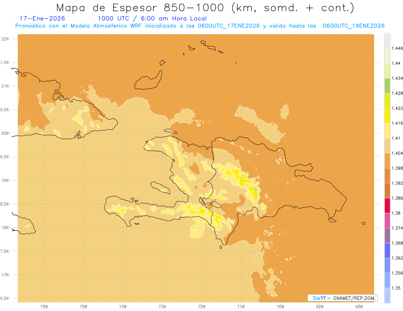
Task: Click the longitude axis label 73W
Action: click(162, 306)
